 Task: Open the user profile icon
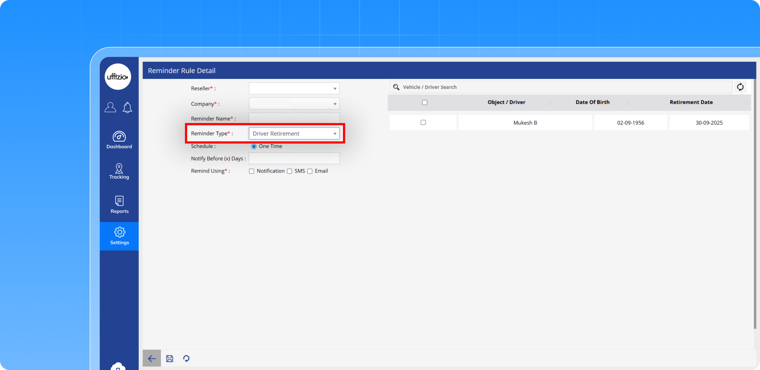click(x=110, y=108)
